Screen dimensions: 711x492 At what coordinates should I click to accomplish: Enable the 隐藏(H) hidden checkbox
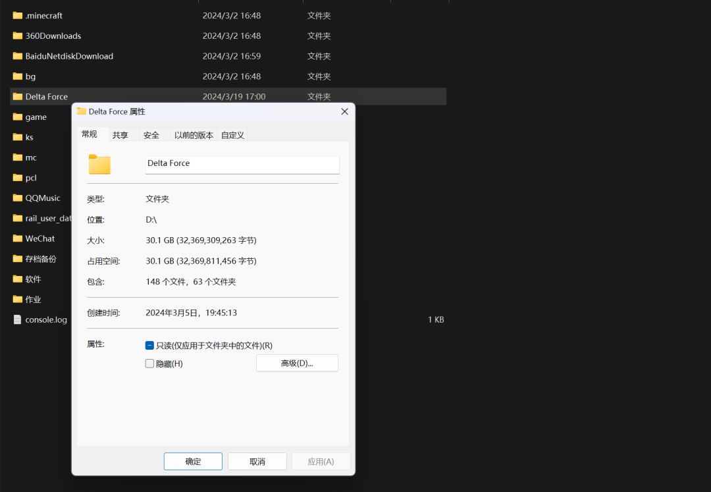click(x=149, y=364)
